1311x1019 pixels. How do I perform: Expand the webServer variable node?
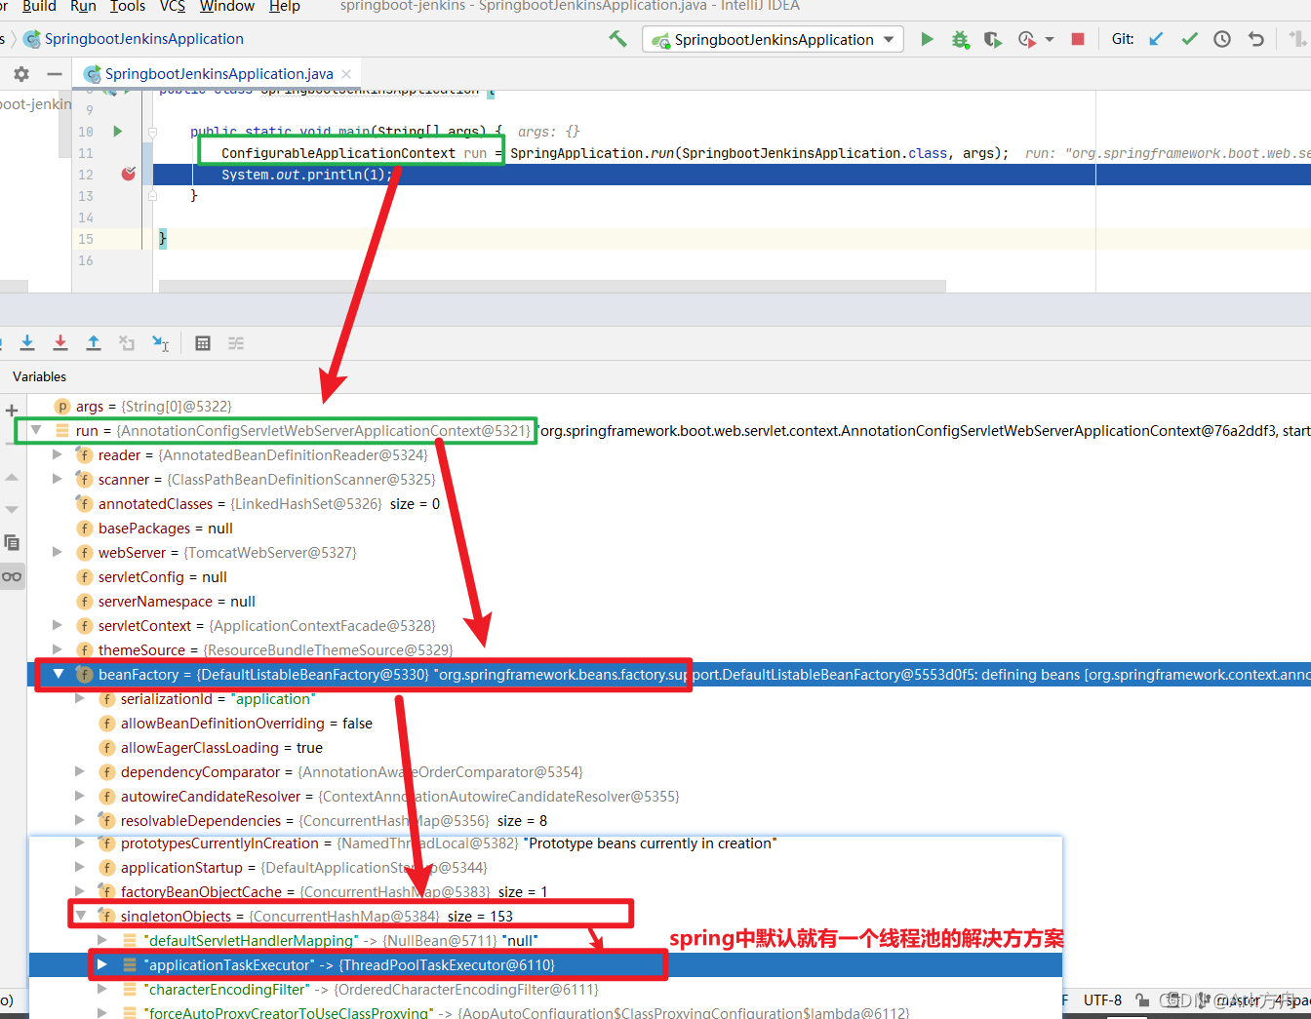[x=58, y=552]
